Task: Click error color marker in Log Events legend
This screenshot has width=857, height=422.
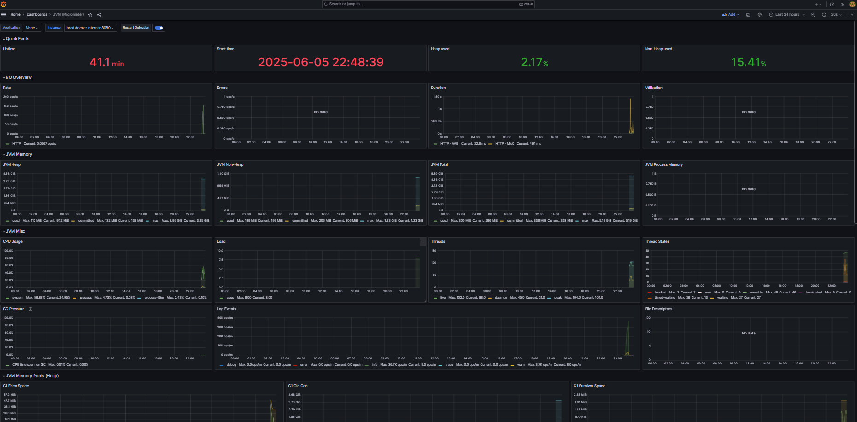Action: tap(296, 365)
